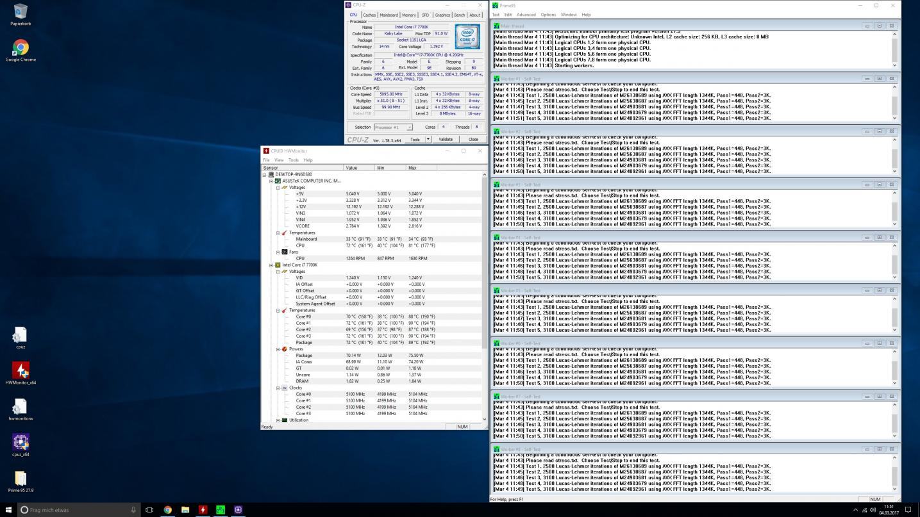Select the Prime 95 27.9 folder icon

(21, 482)
